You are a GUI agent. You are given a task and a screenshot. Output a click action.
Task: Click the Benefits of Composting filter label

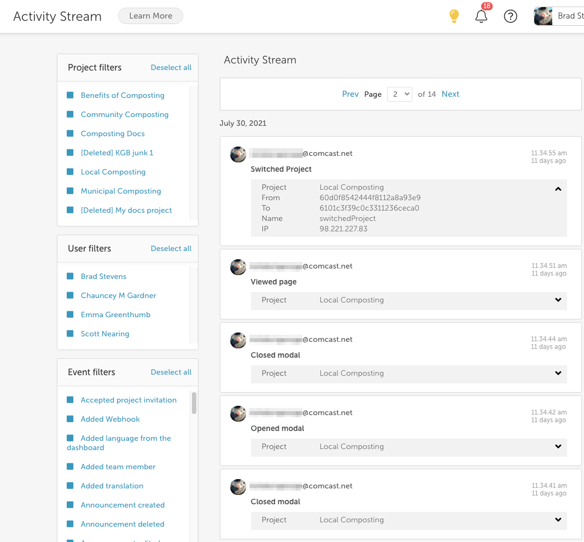[x=122, y=95]
